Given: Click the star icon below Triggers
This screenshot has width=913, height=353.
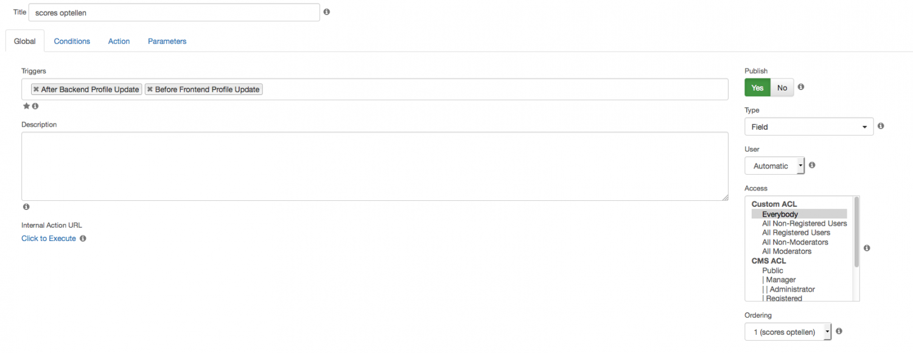Looking at the screenshot, I should click(26, 106).
